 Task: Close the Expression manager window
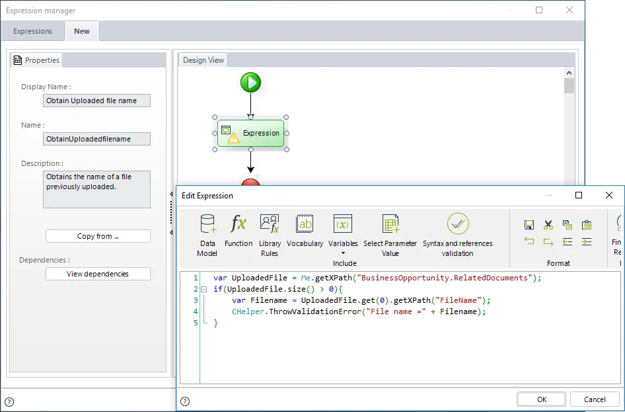(x=570, y=10)
